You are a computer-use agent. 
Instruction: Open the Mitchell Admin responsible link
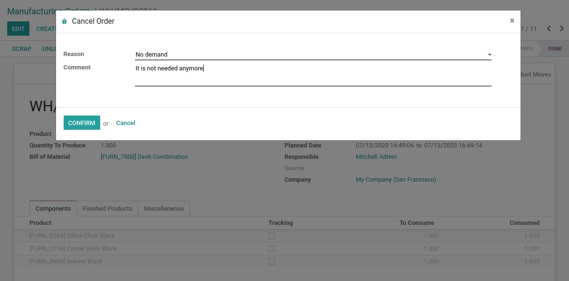[x=376, y=157]
